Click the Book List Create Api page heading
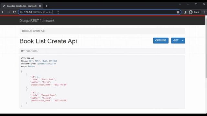The image size is (207, 116). pos(48,41)
